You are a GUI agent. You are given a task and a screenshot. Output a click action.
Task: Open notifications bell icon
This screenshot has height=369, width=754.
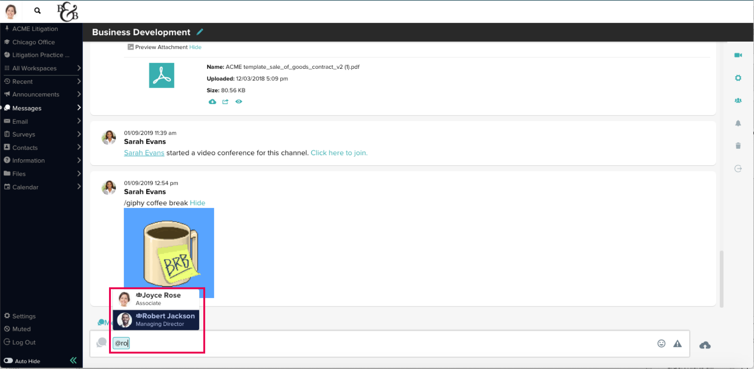[738, 123]
